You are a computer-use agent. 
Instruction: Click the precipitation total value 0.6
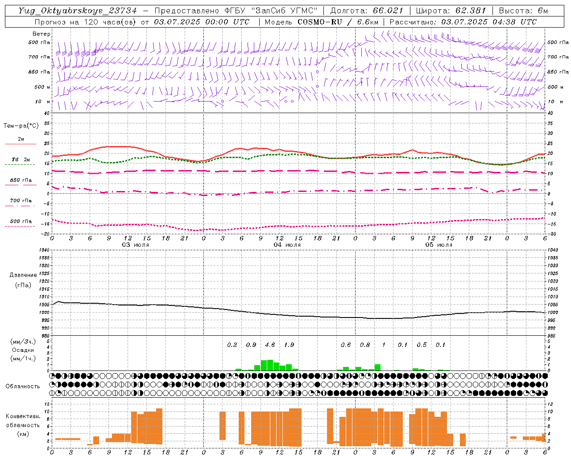[346, 345]
